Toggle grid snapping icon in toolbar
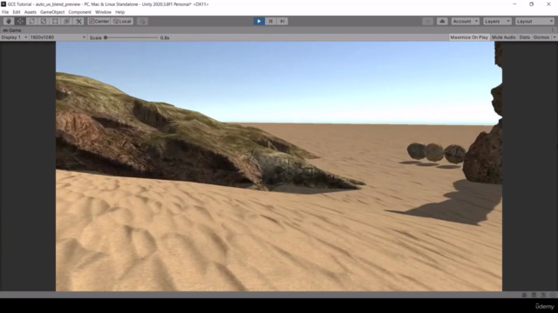The width and height of the screenshot is (558, 313). pos(142,21)
